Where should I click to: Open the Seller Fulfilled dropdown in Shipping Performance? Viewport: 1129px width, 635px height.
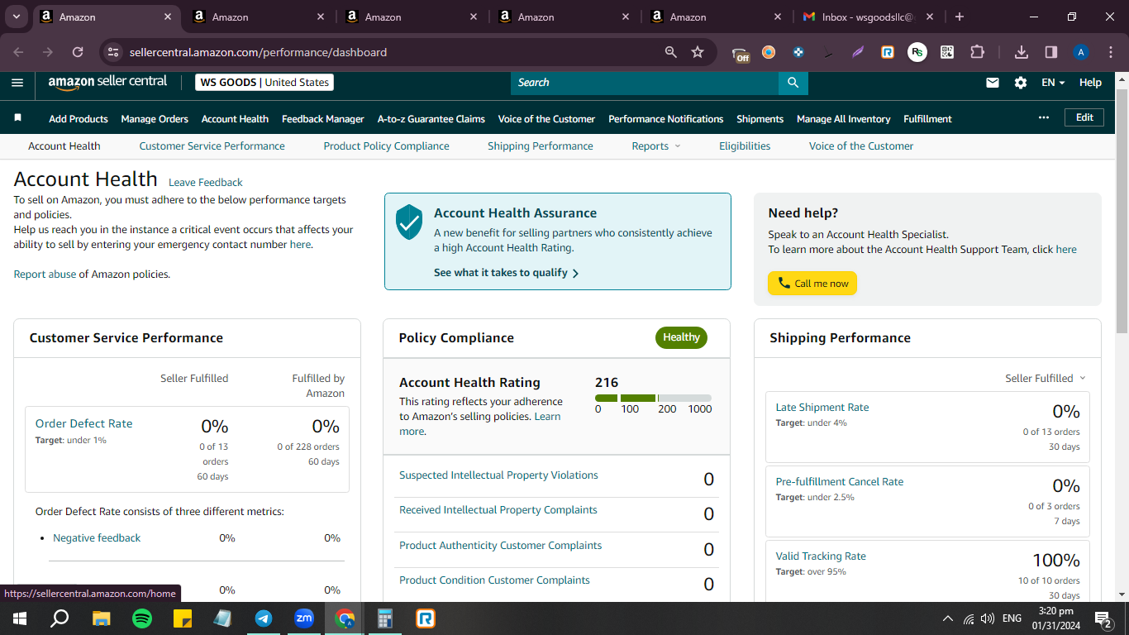pos(1046,378)
